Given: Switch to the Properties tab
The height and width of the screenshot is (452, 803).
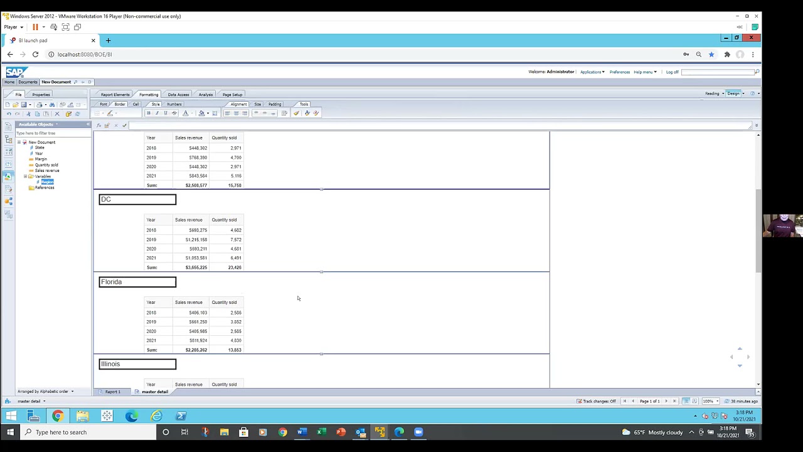Looking at the screenshot, I should (41, 94).
